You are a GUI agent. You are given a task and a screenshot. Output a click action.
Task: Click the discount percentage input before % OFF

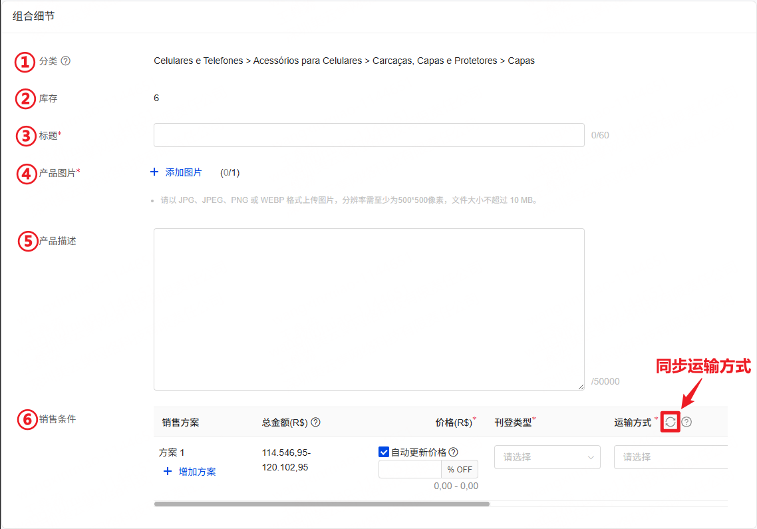[410, 469]
